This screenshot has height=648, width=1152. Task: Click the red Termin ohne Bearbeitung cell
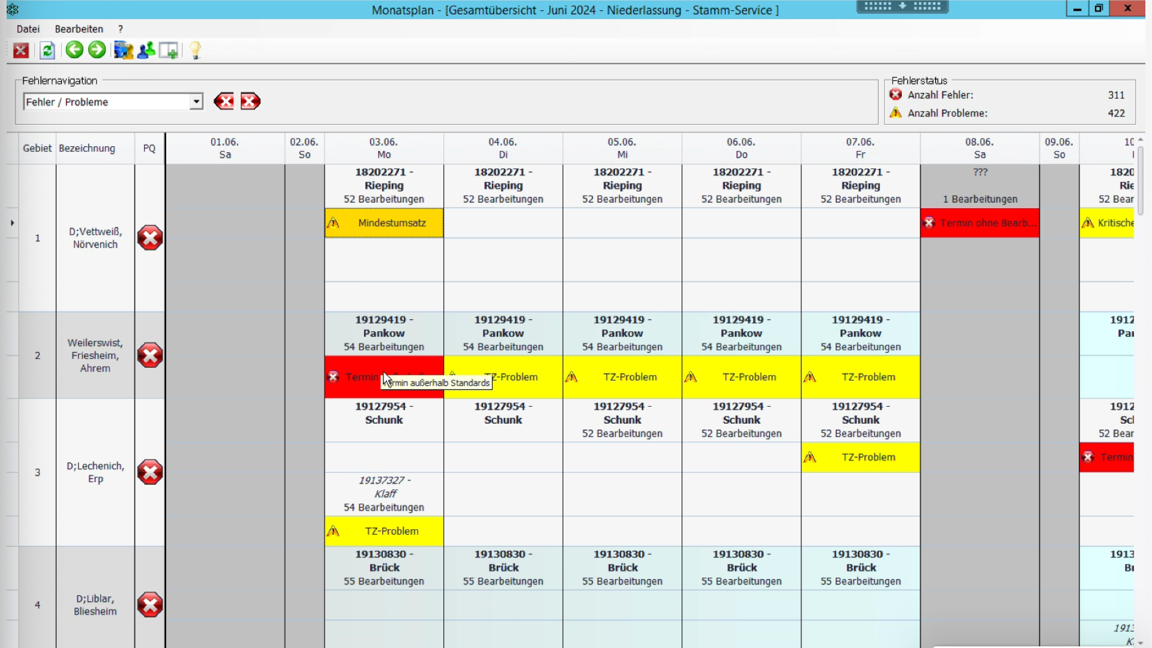coord(980,223)
